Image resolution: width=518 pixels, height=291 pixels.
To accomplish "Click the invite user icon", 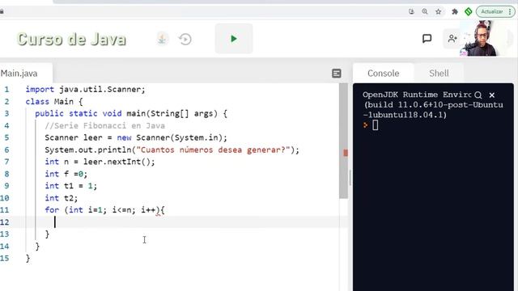I will pos(452,39).
